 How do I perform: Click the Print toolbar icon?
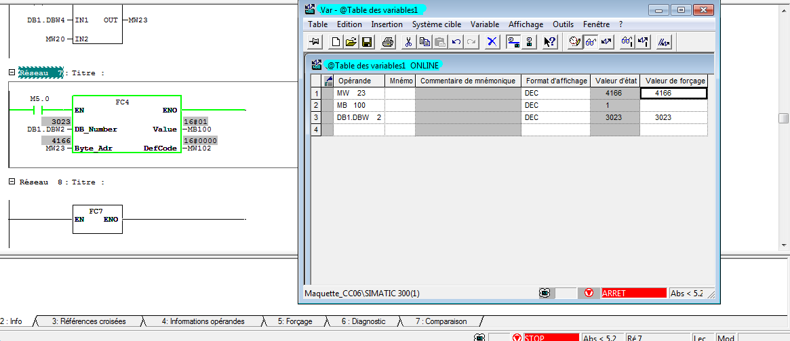[388, 42]
